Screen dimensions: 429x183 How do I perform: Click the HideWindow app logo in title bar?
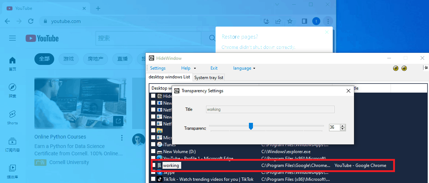(151, 58)
